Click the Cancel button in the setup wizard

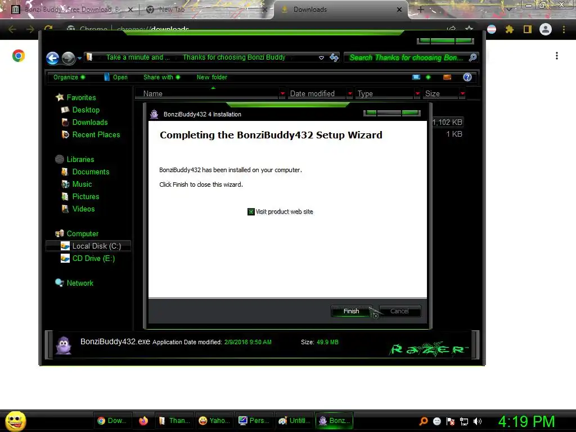point(399,311)
